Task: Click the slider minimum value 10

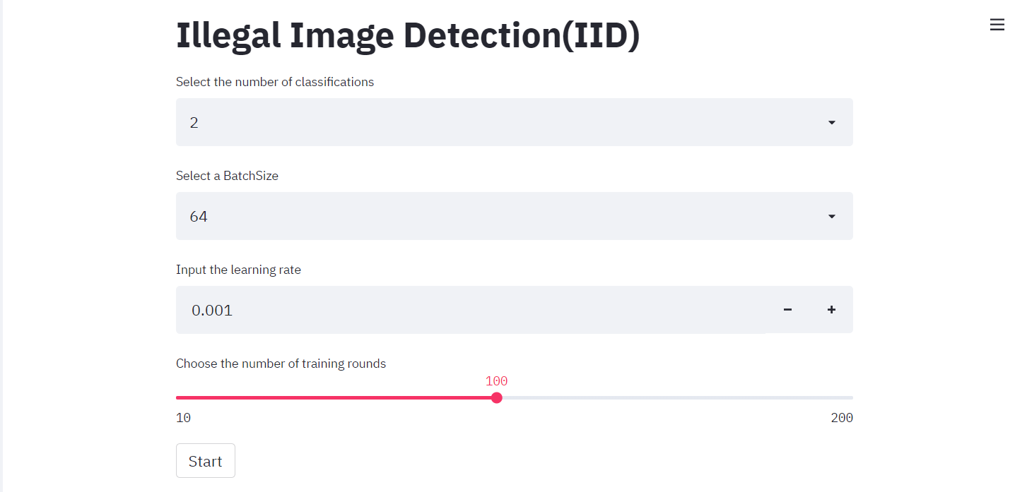Action: pos(183,418)
